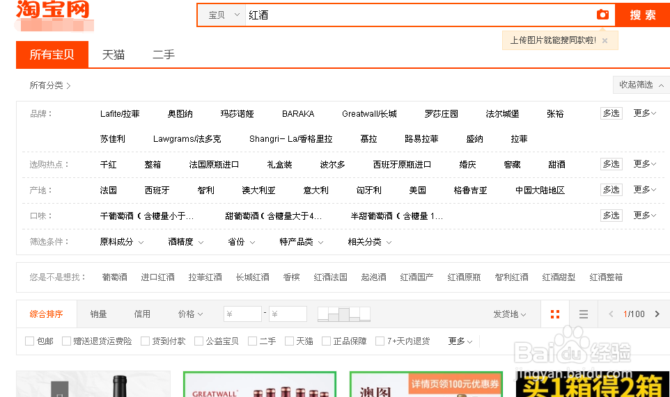Open 省份 filter dropdown
This screenshot has width=670, height=397.
242,242
